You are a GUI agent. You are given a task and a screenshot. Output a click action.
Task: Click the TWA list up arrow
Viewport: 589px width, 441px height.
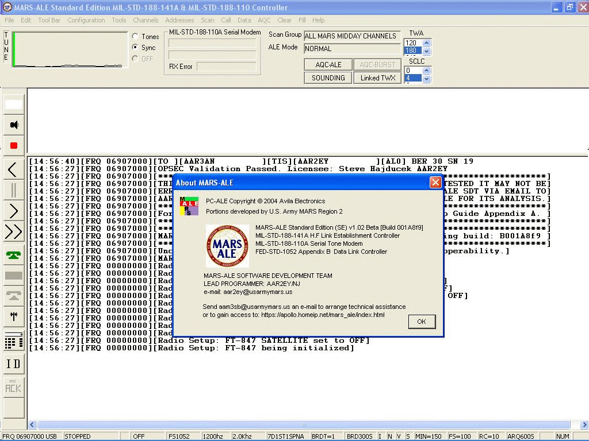point(426,42)
